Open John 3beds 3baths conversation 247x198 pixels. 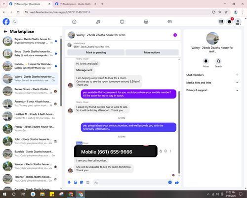(x=30, y=142)
